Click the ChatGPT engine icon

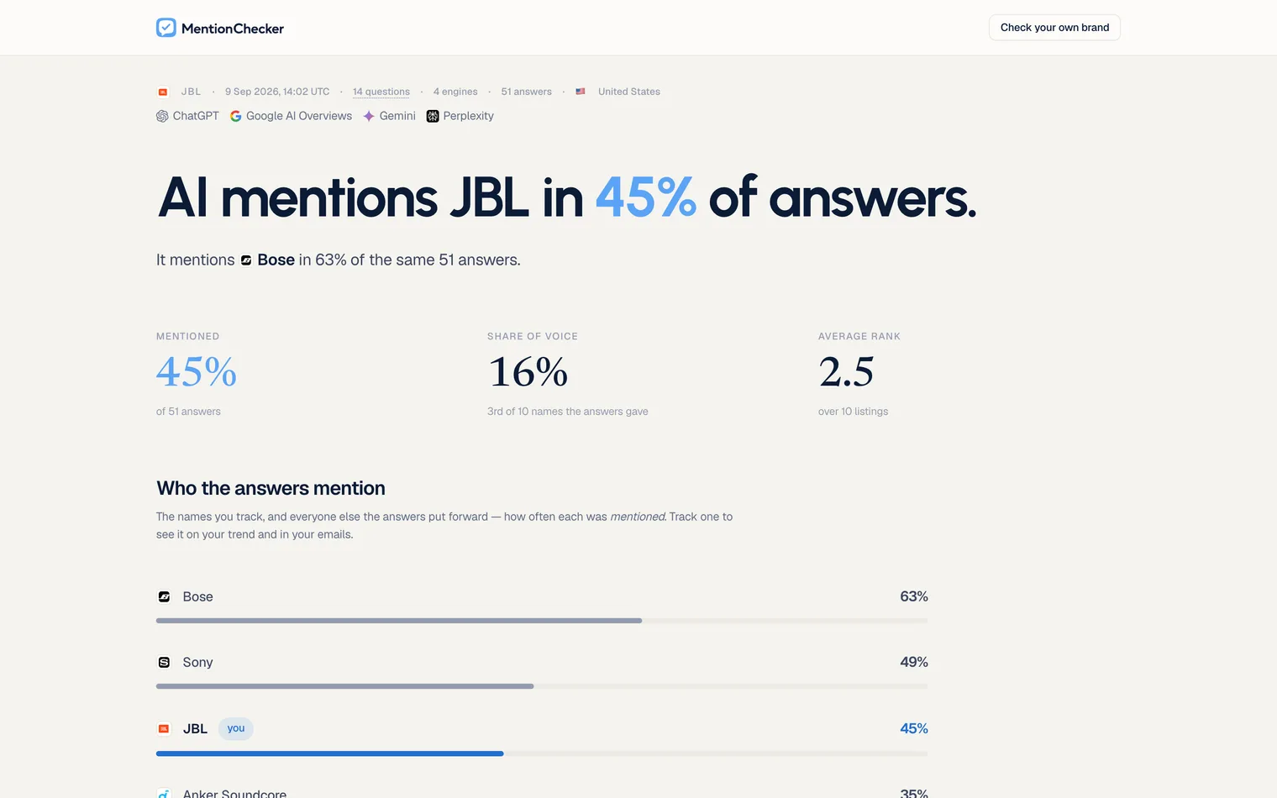point(162,116)
